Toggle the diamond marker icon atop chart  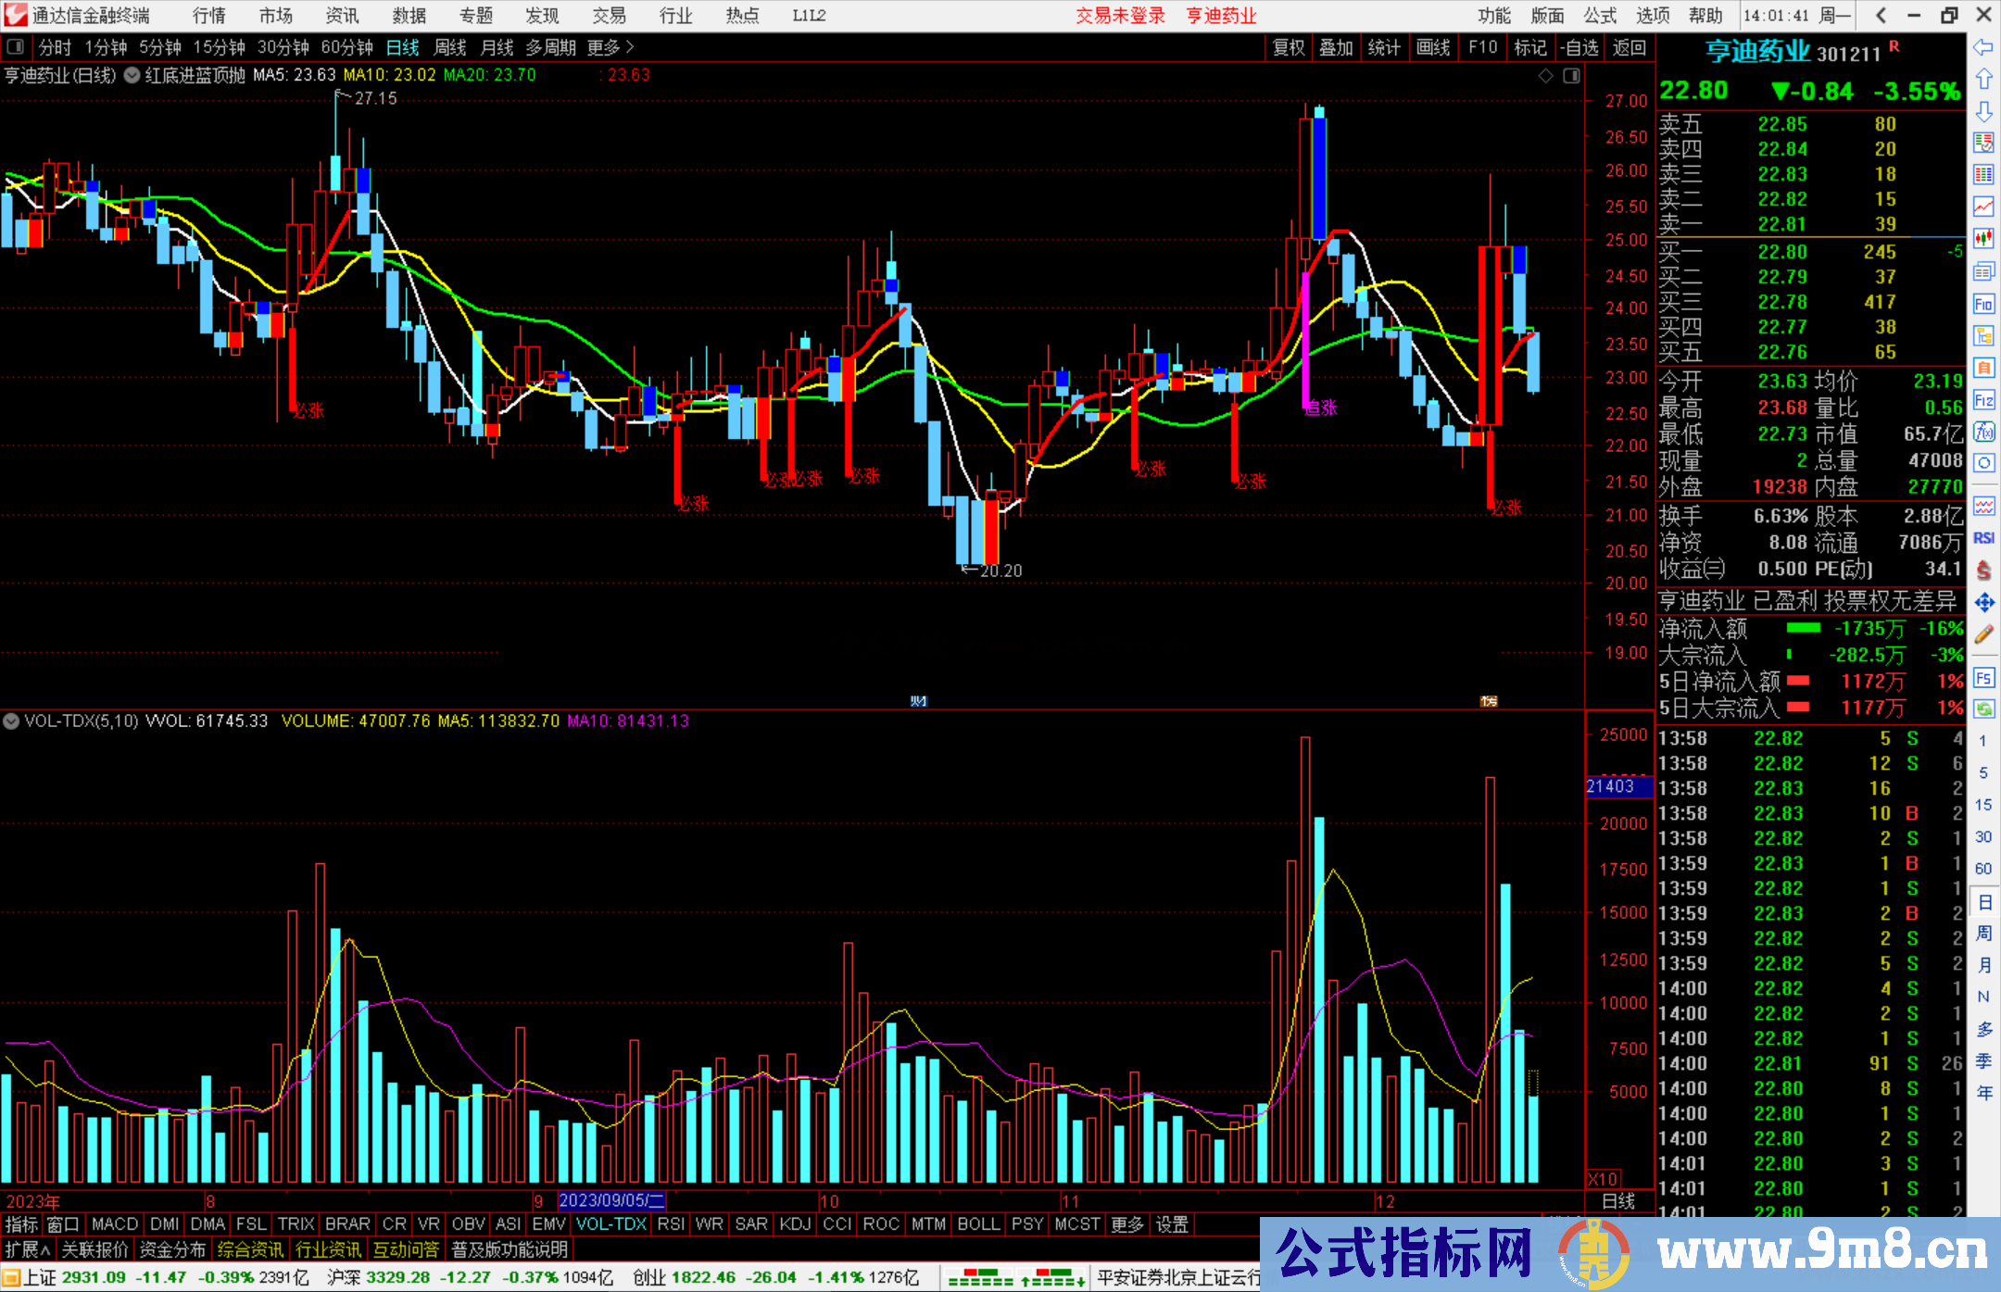point(1545,76)
